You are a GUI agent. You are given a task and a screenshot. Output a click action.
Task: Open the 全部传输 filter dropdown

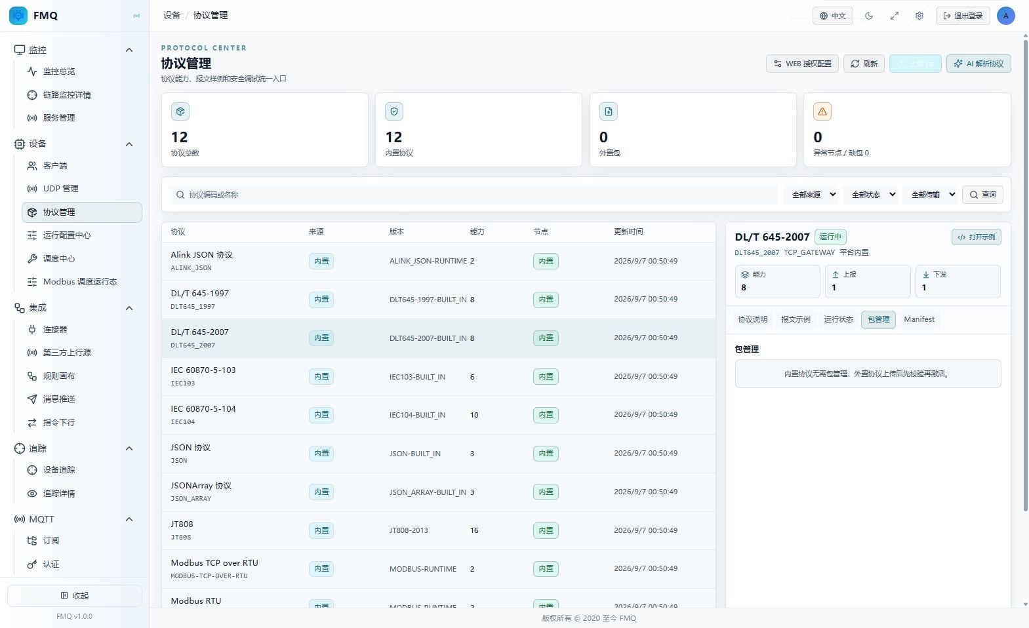[933, 195]
